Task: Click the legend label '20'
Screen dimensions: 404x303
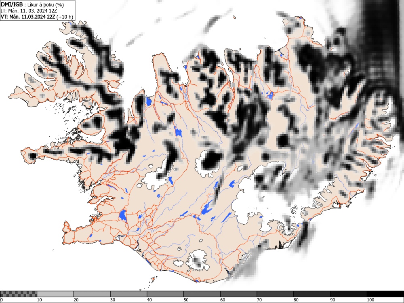Action: coord(76,300)
